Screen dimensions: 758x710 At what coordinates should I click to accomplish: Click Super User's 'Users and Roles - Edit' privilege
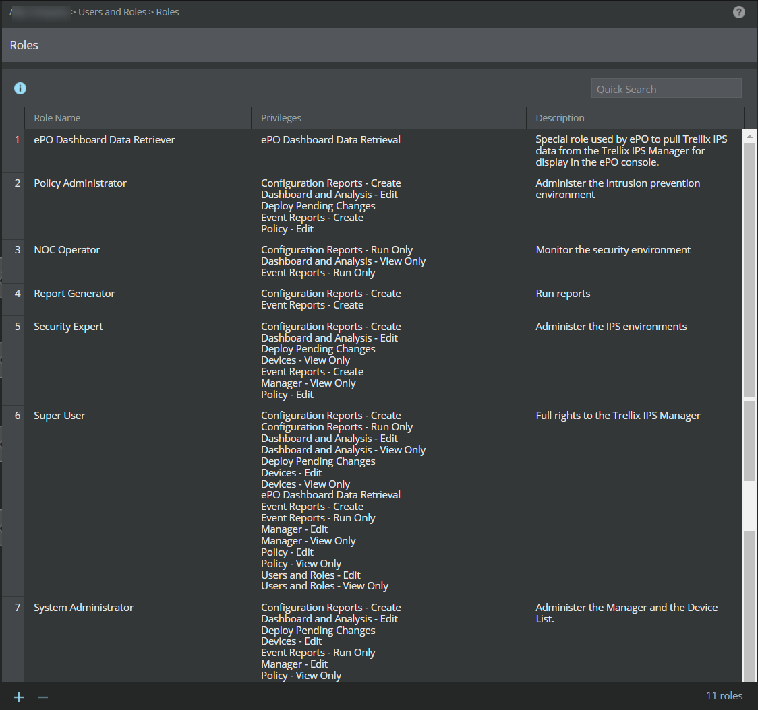310,575
